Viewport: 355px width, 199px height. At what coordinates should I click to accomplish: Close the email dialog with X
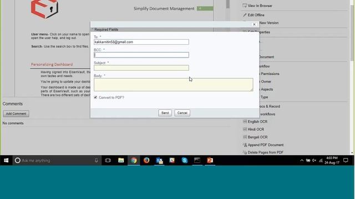(254, 24)
